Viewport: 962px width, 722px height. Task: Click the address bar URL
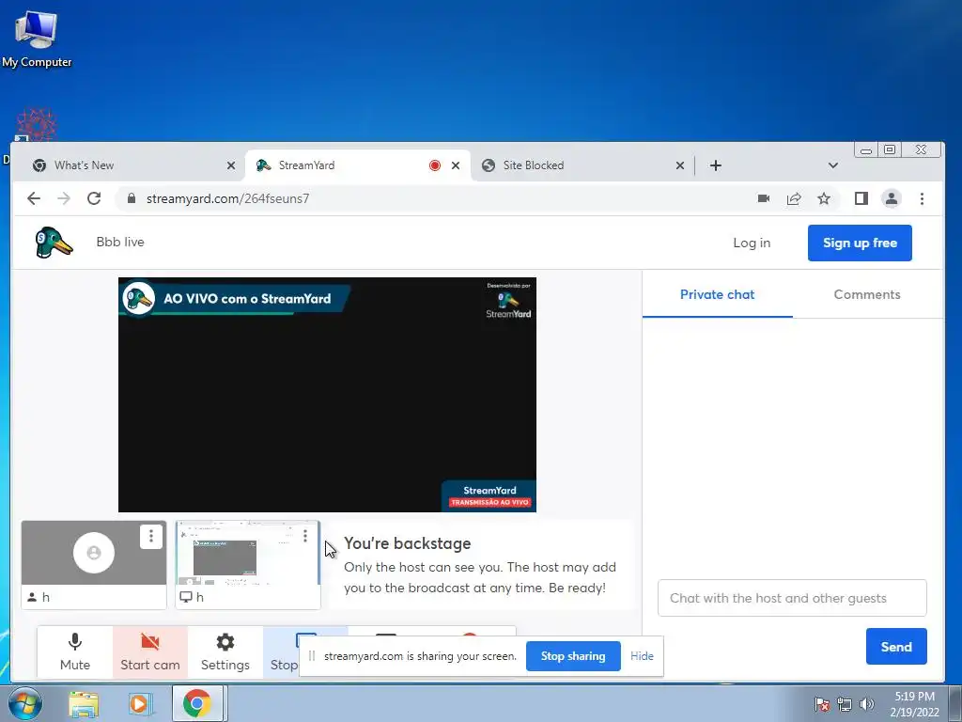tap(227, 198)
